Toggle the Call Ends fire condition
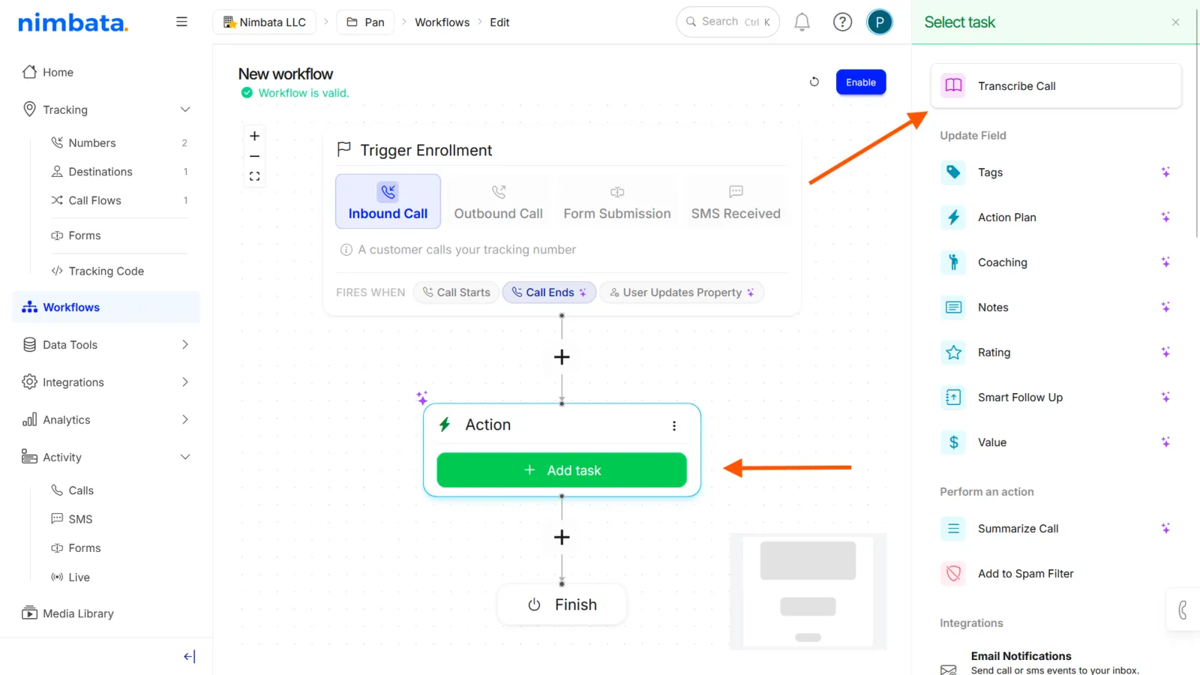This screenshot has height=675, width=1200. click(549, 292)
